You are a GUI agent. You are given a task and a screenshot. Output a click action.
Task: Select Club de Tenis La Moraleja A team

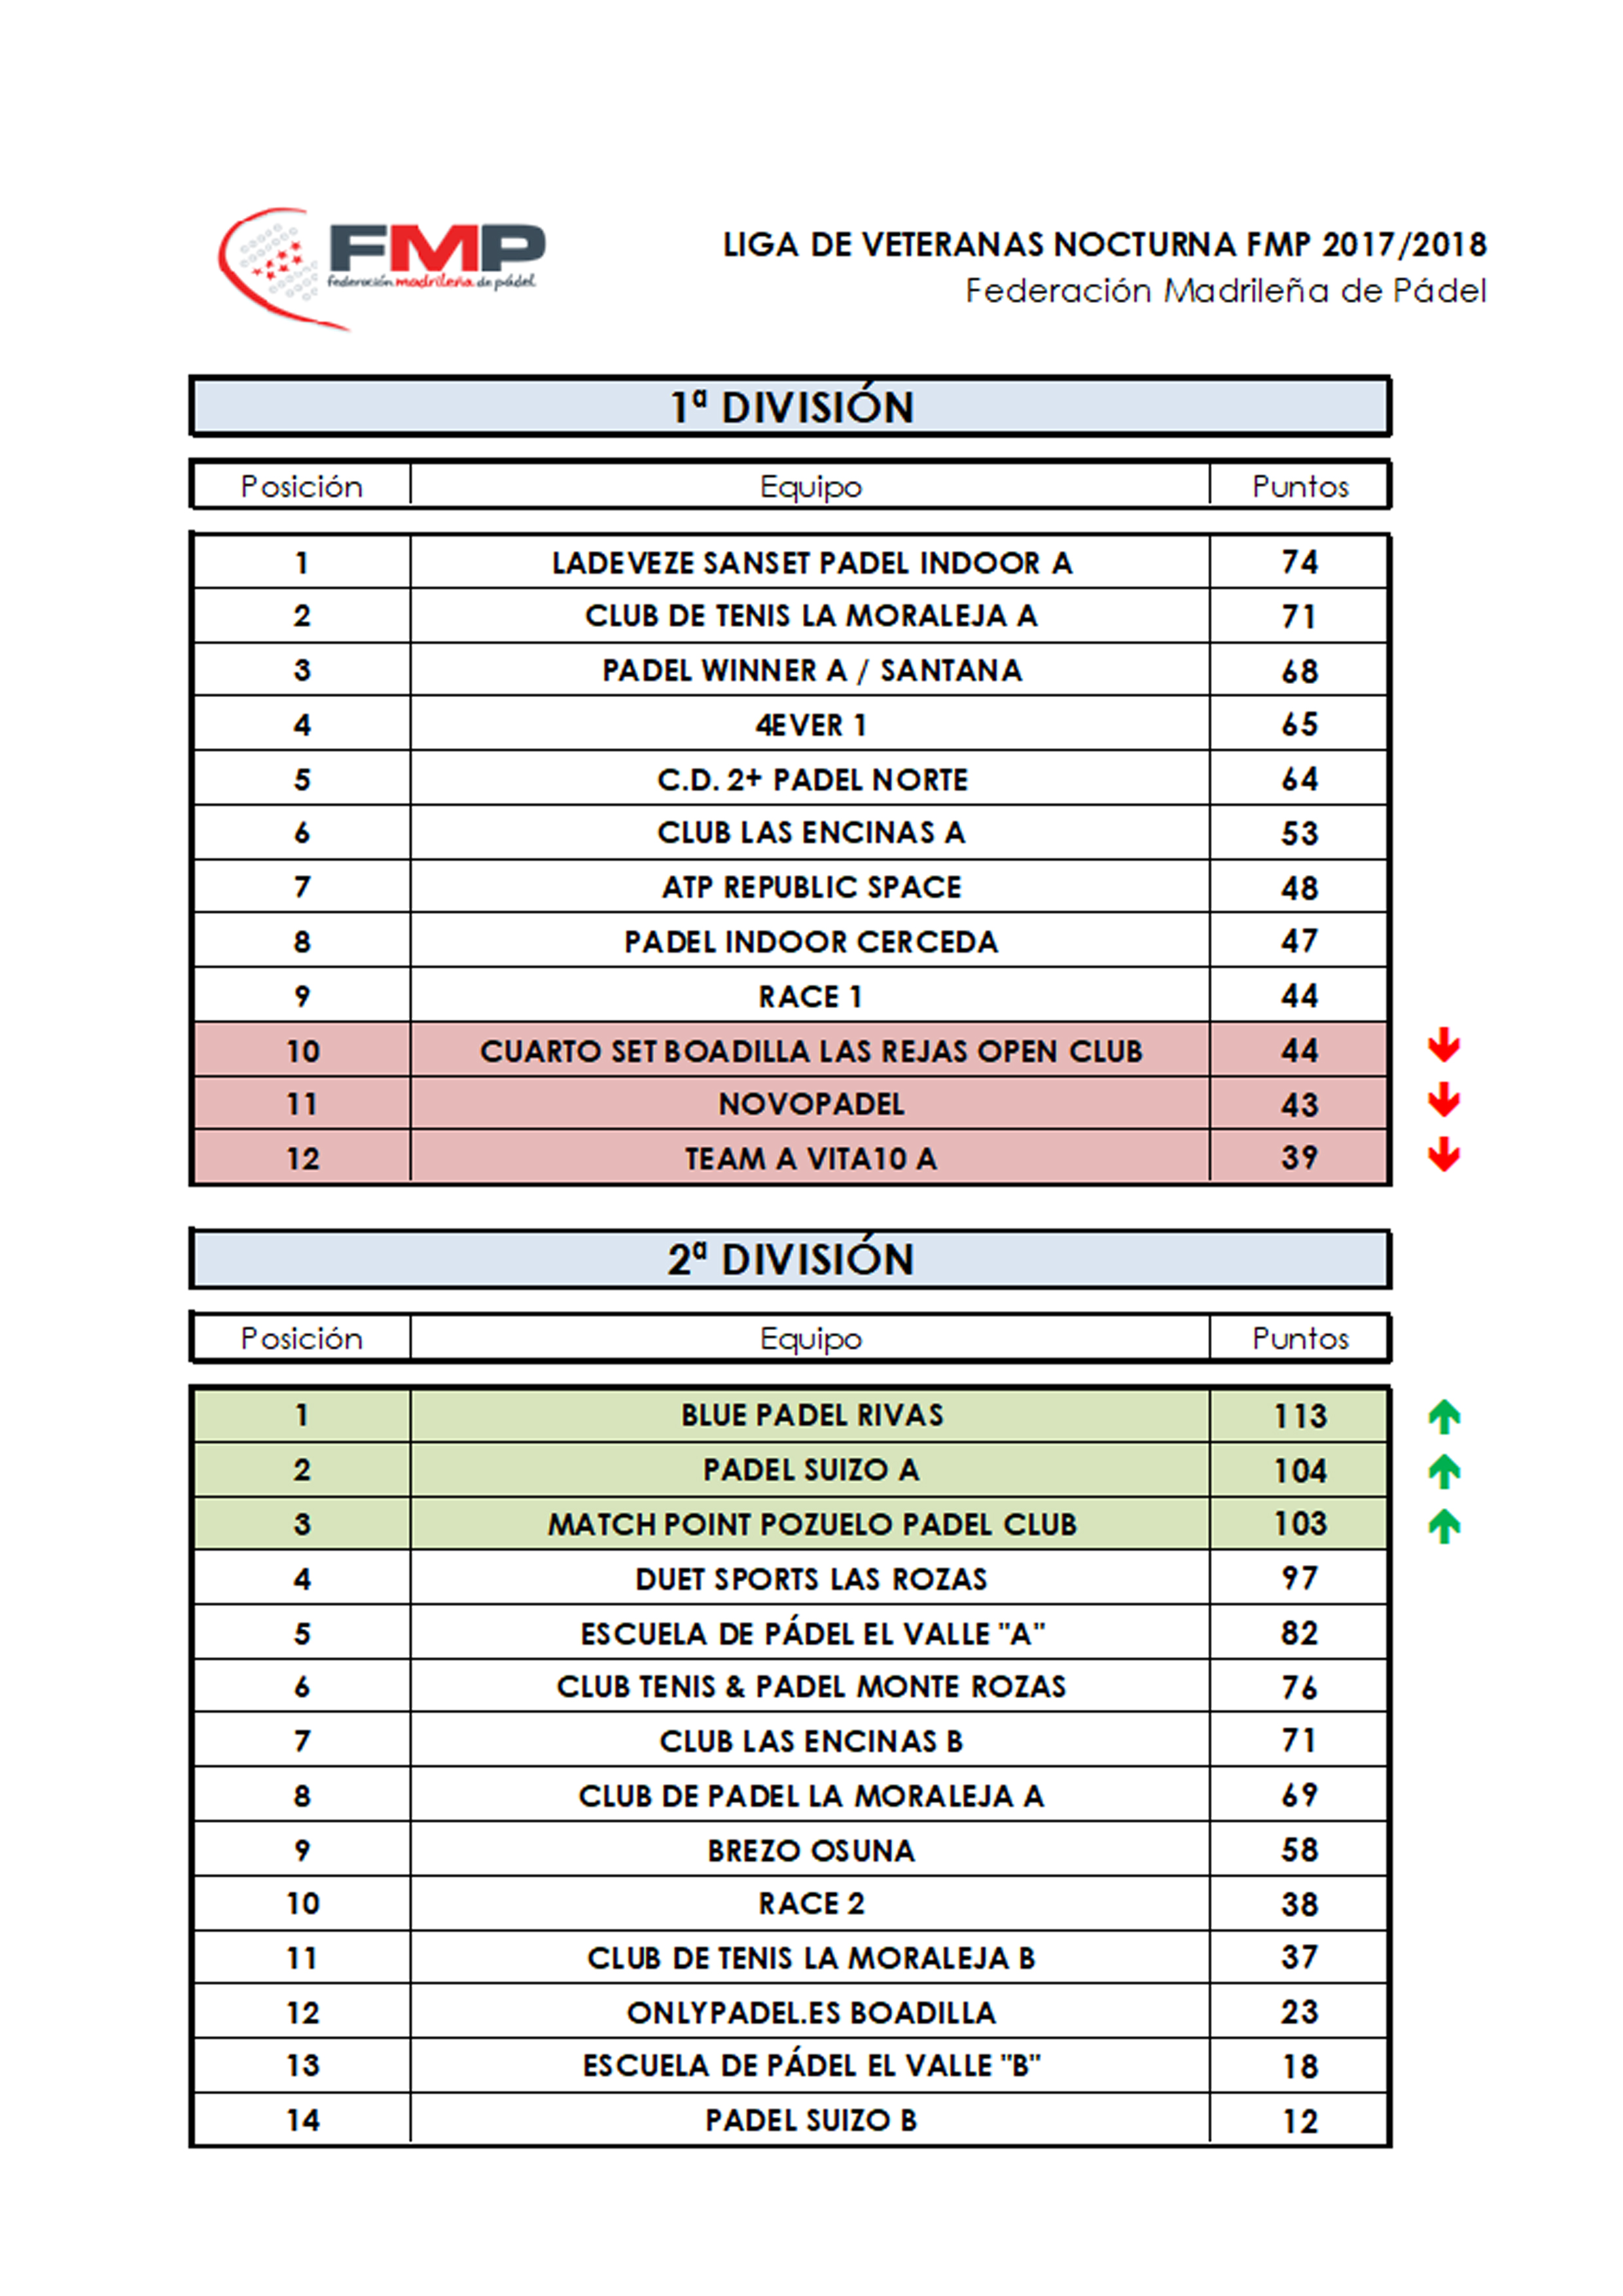(811, 616)
